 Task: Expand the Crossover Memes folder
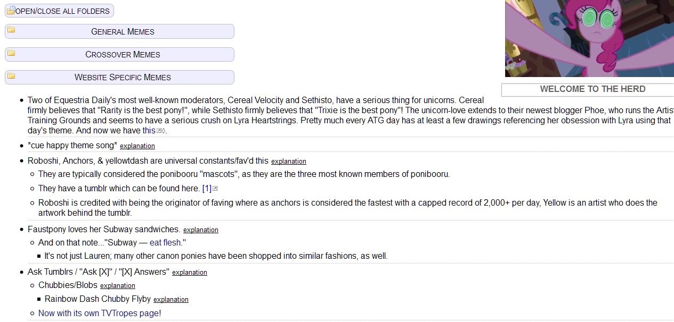pos(123,54)
